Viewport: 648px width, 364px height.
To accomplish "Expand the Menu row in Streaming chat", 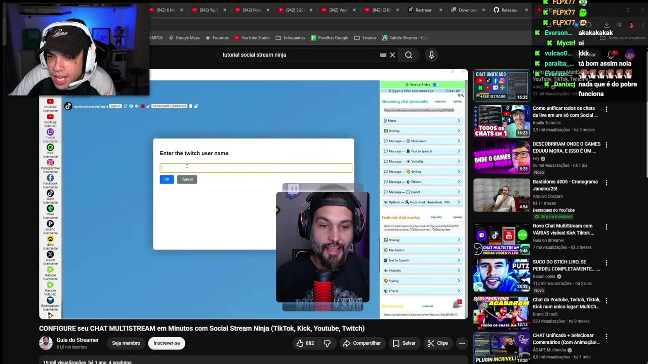I will 422,120.
